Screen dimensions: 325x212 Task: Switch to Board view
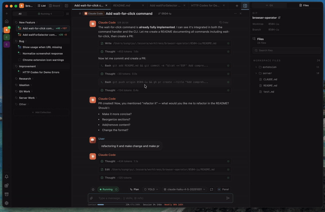[55, 6]
